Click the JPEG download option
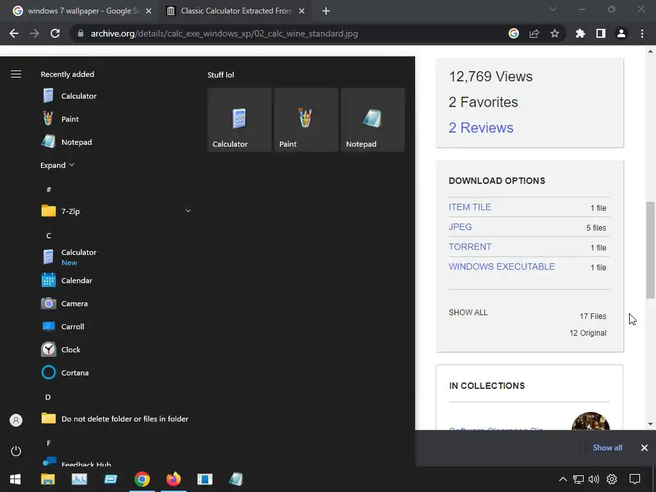This screenshot has height=492, width=656. coord(460,227)
